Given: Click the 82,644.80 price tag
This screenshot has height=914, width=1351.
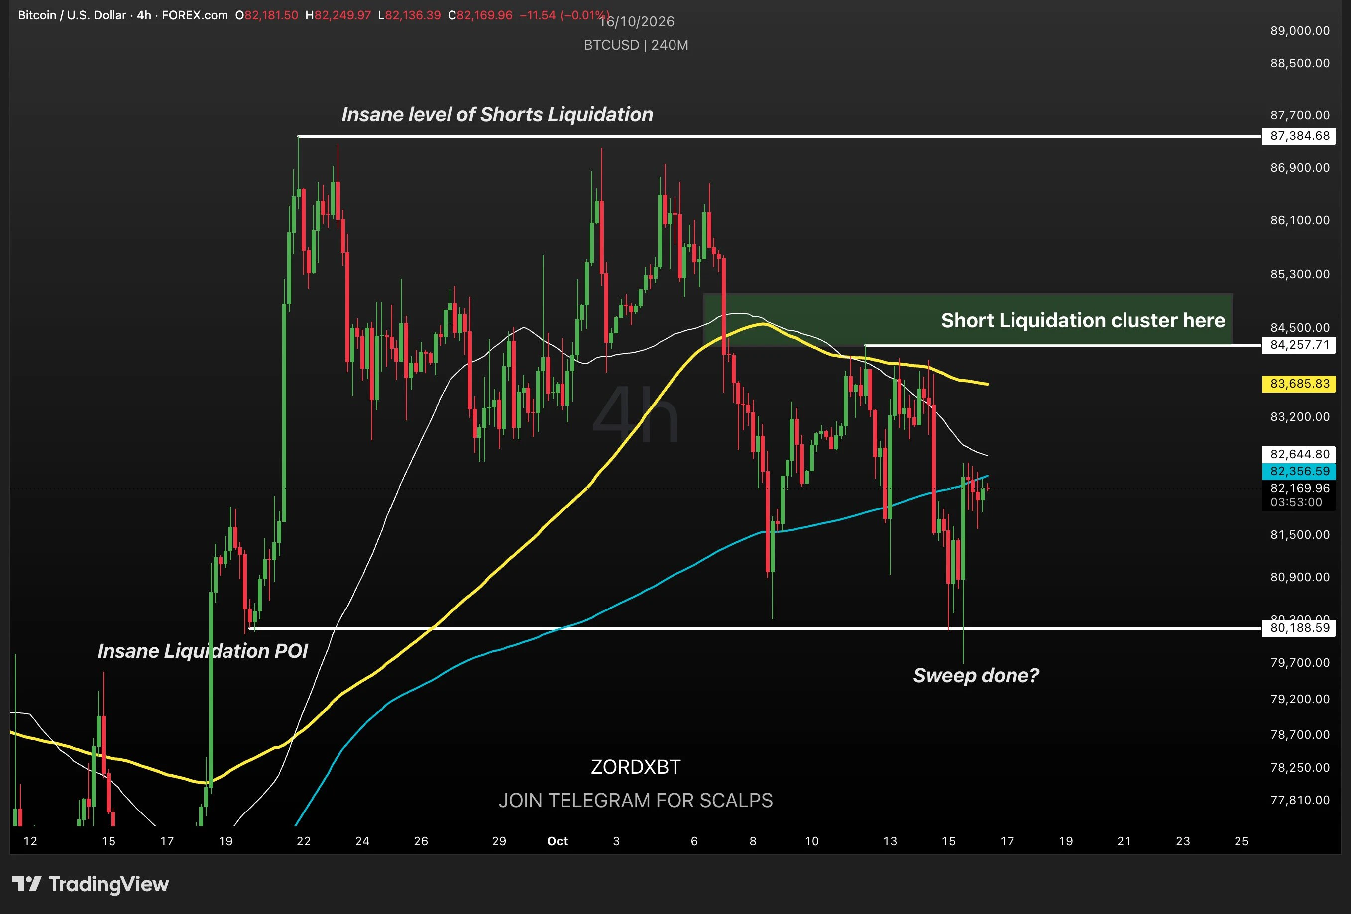Looking at the screenshot, I should [x=1299, y=454].
